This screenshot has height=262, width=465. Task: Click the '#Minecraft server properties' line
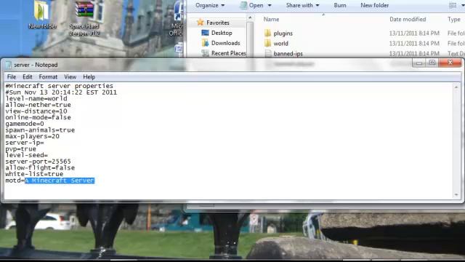60,86
